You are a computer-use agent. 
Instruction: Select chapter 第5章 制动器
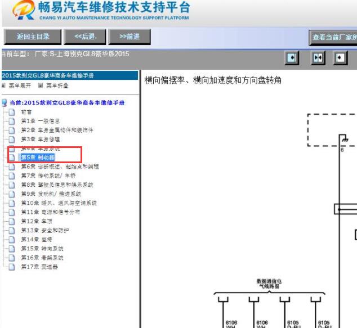click(x=38, y=158)
